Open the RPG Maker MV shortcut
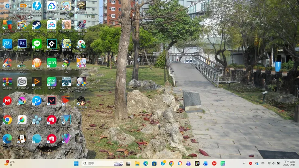299x168 pixels. [x=66, y=63]
